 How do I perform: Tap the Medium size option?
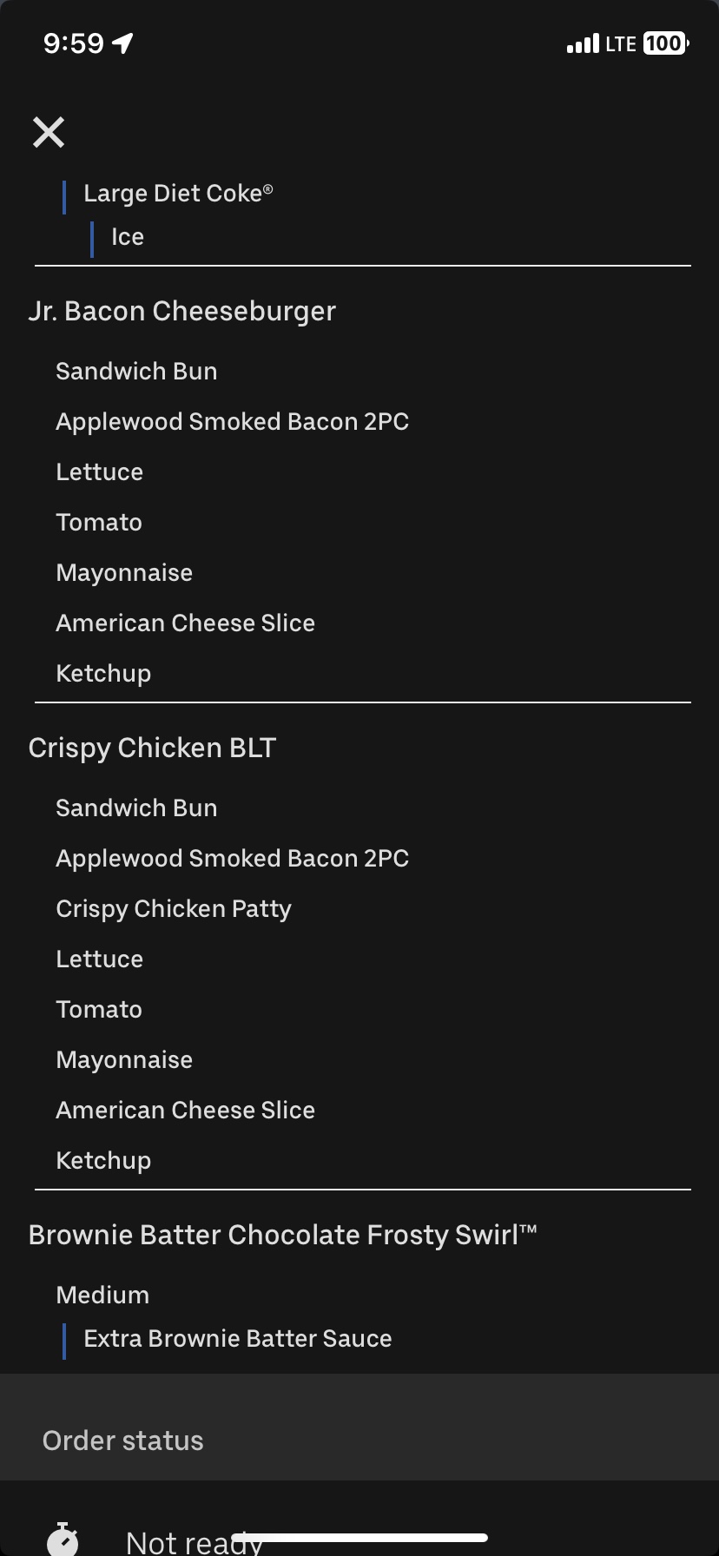[102, 1295]
